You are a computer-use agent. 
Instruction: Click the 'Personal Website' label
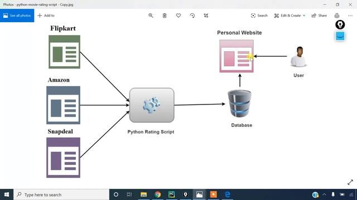tap(239, 33)
